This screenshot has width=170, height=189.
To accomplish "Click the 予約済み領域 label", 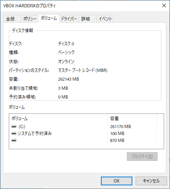I will tap(22, 97).
